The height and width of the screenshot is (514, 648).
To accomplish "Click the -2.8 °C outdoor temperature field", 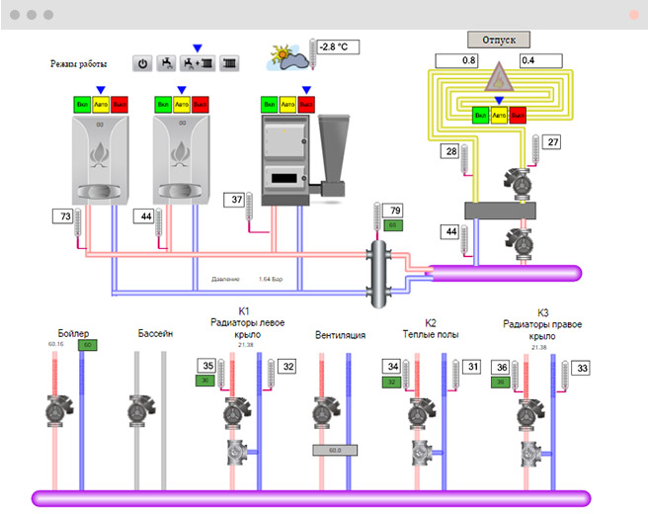I will click(339, 47).
